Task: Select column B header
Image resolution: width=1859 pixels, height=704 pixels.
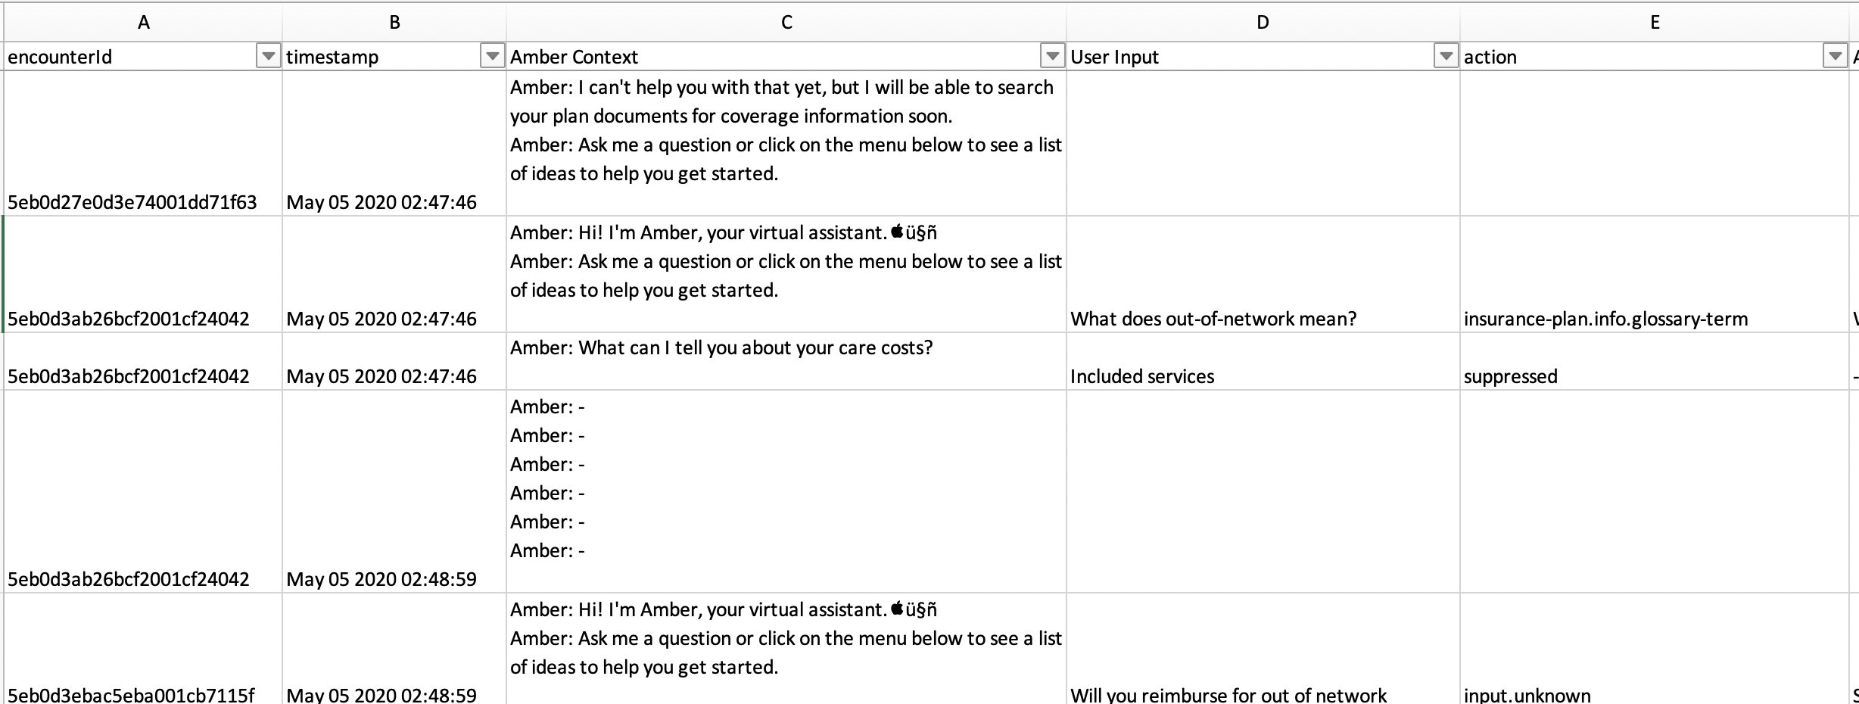Action: click(394, 23)
